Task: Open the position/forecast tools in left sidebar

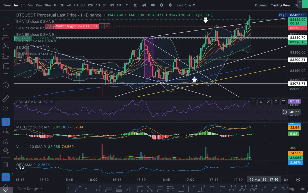Action: [6, 56]
